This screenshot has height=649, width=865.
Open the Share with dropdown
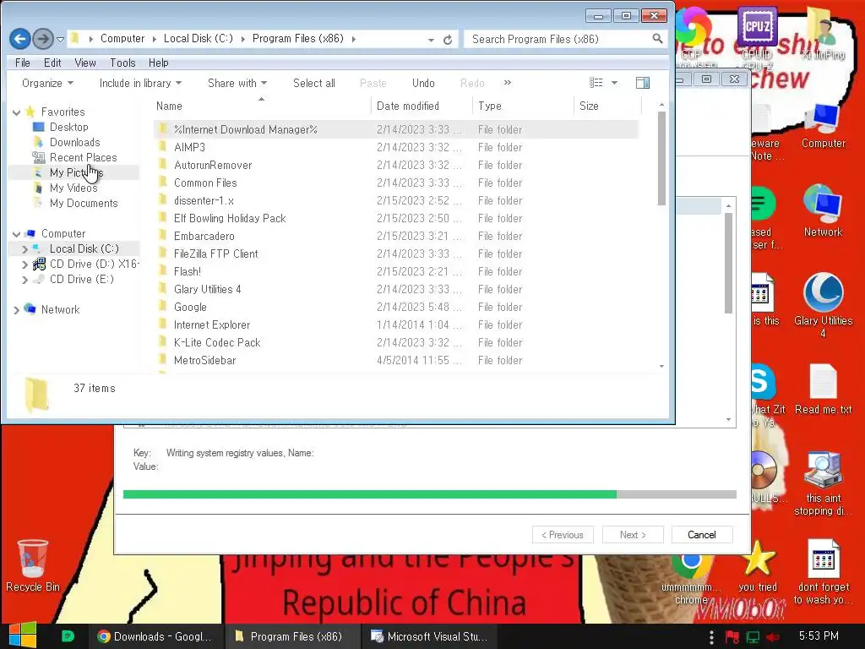237,84
